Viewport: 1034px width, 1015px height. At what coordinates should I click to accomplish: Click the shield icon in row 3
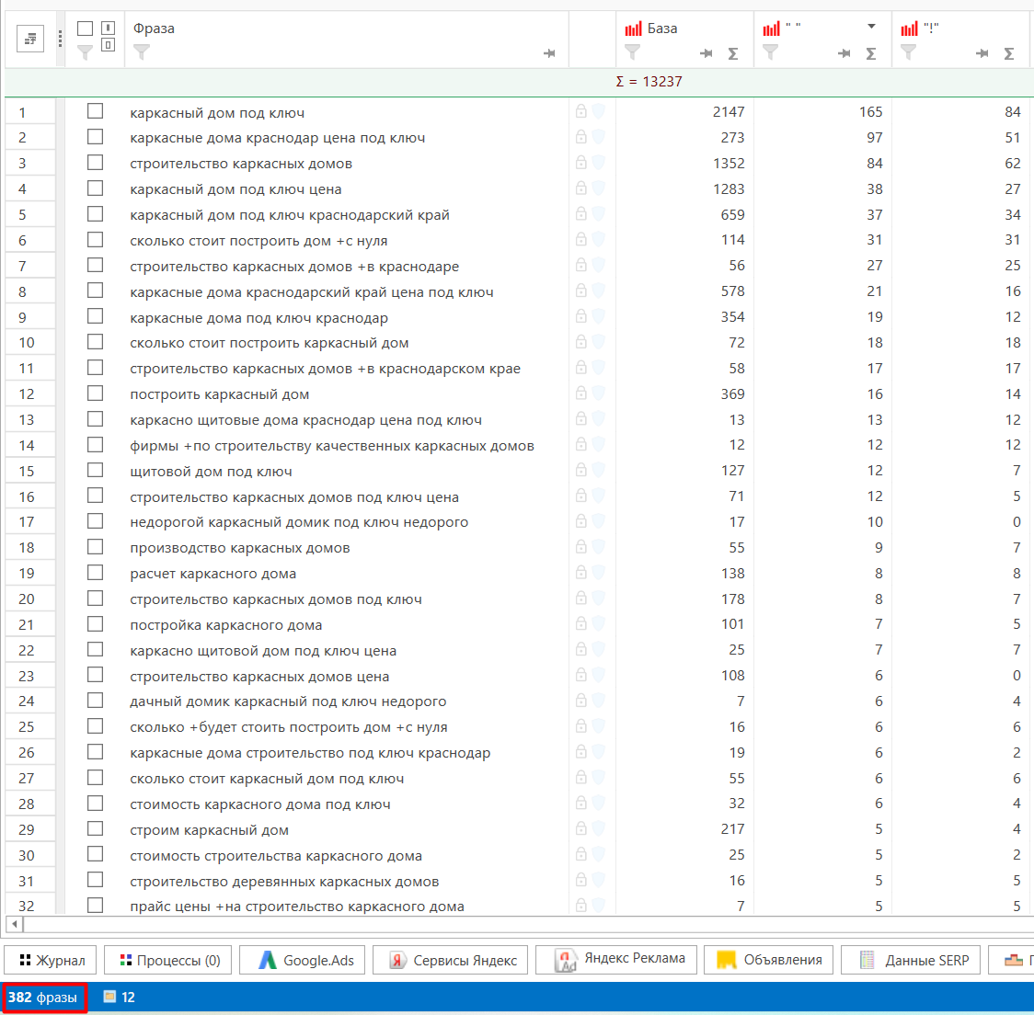(598, 163)
